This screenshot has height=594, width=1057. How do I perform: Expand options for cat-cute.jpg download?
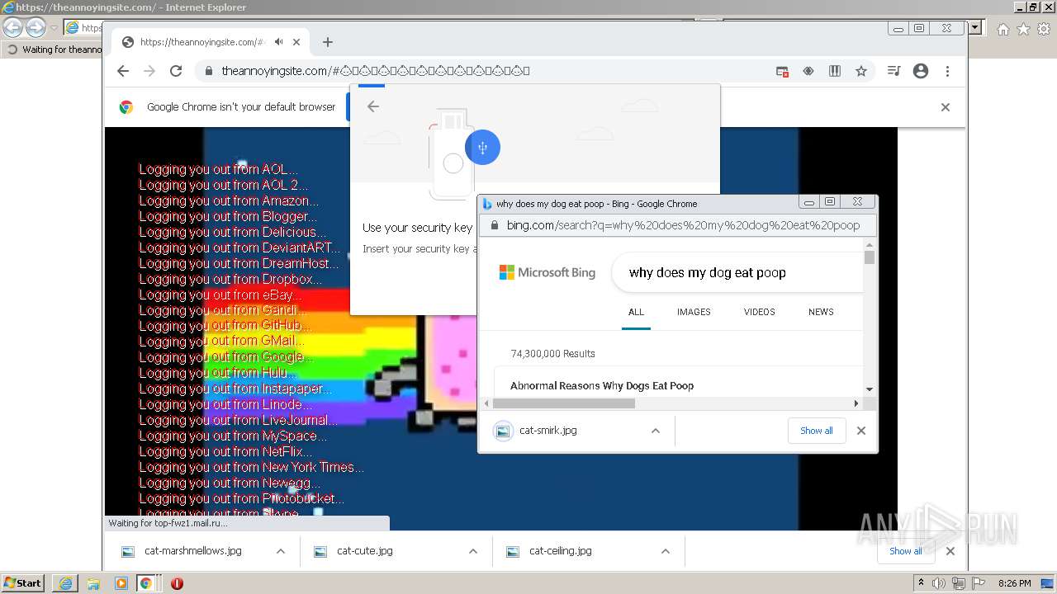point(473,551)
